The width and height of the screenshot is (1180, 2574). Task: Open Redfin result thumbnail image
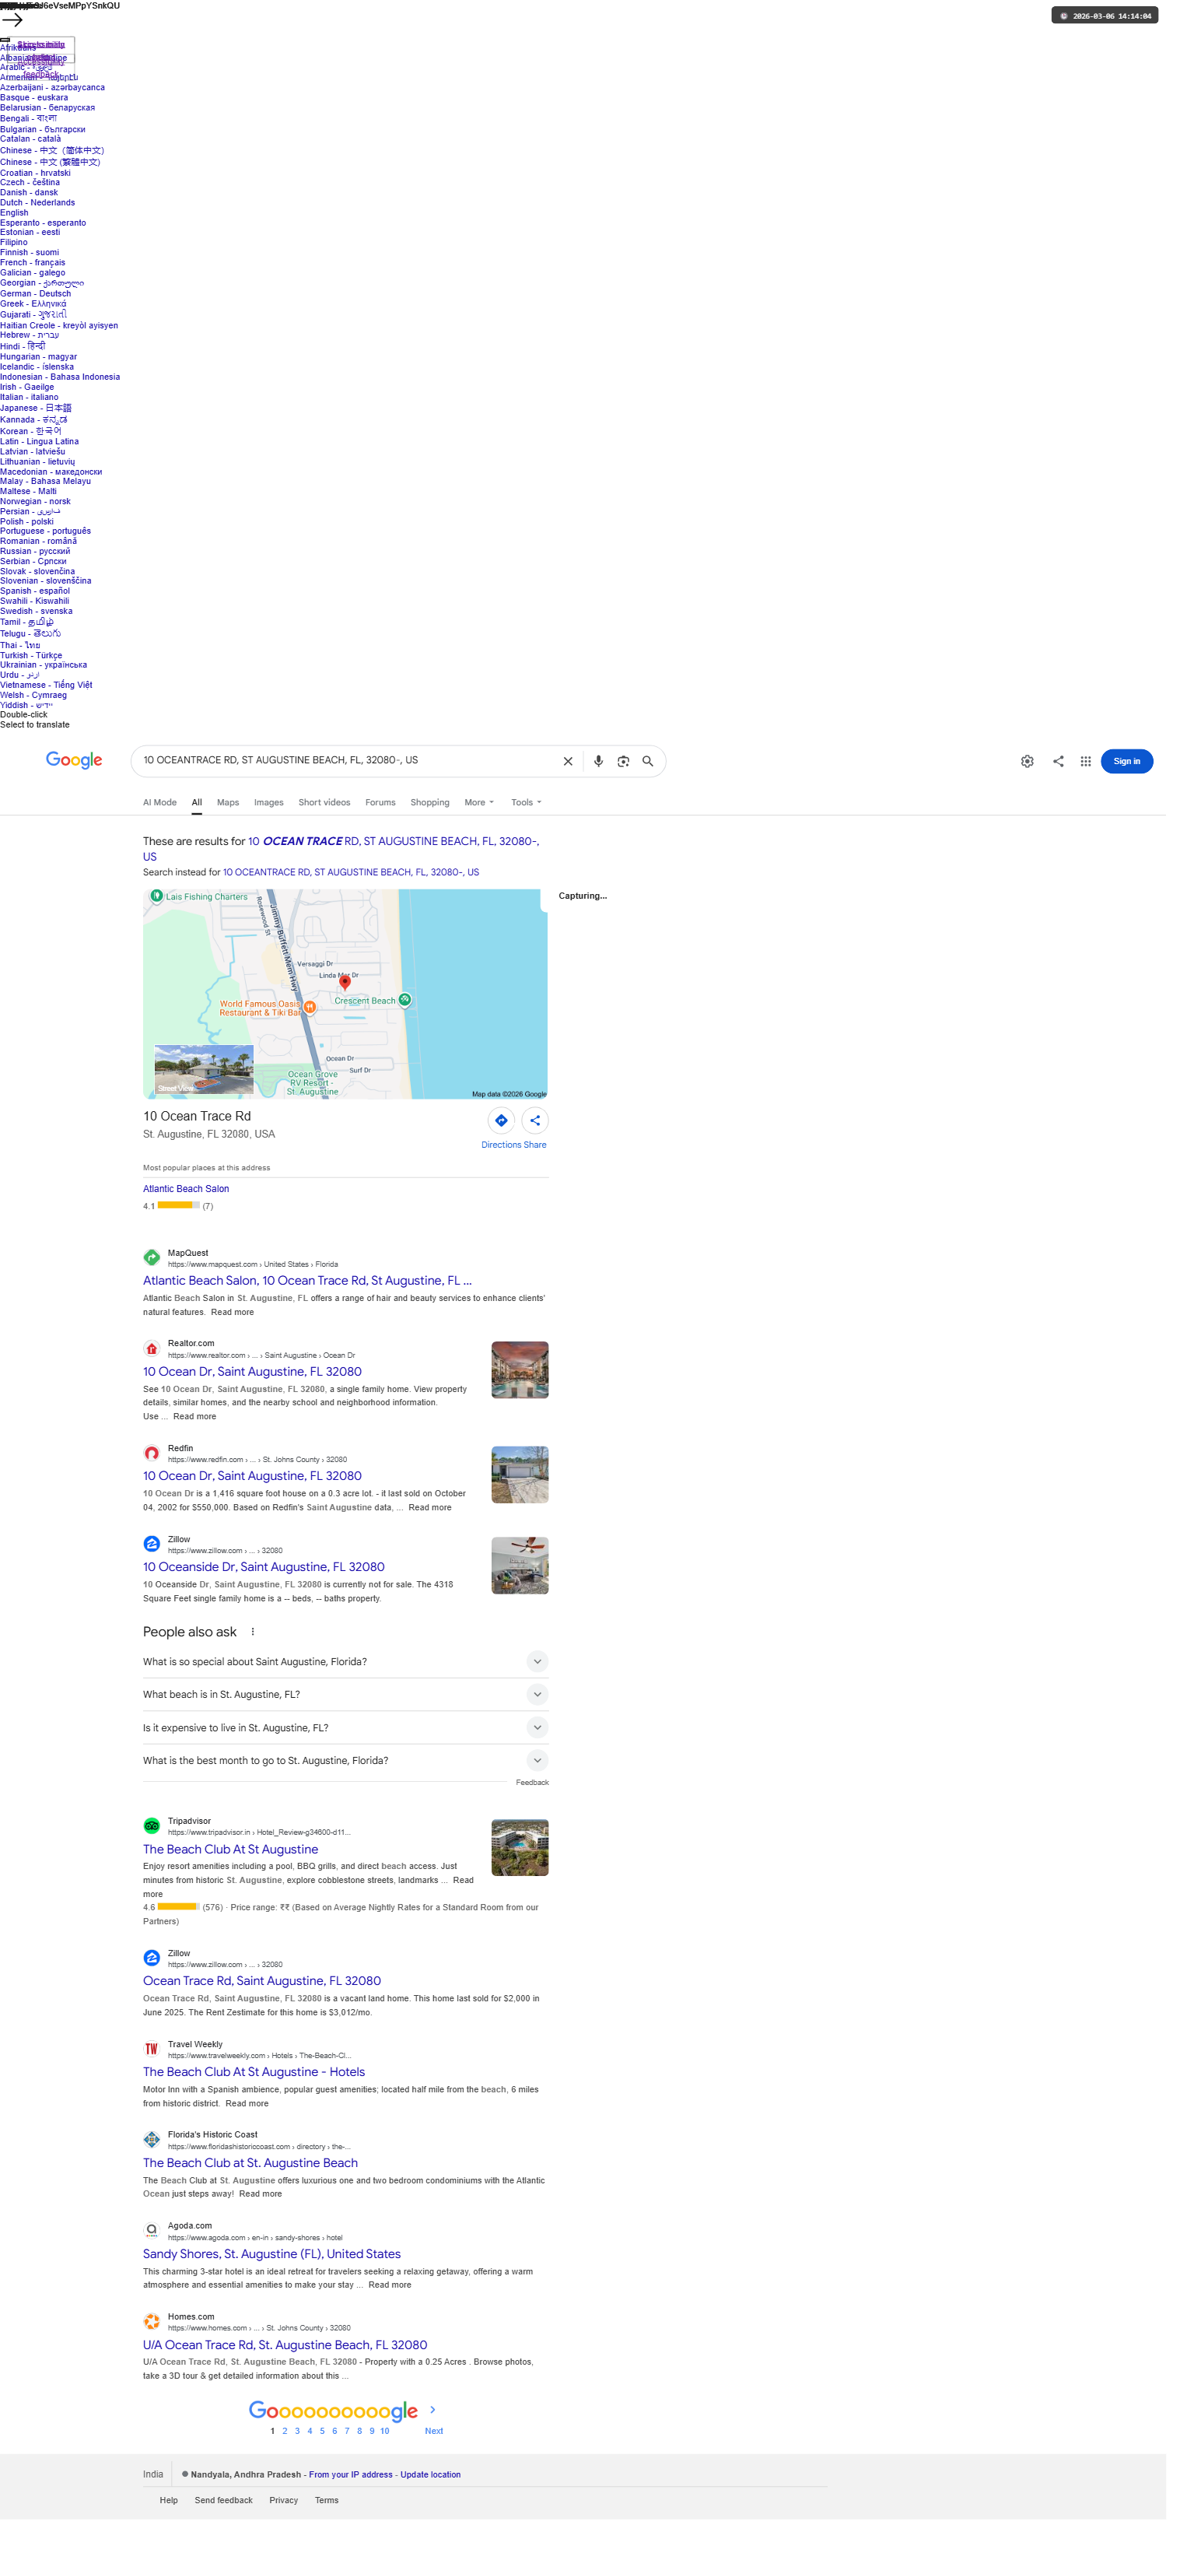[x=520, y=1475]
